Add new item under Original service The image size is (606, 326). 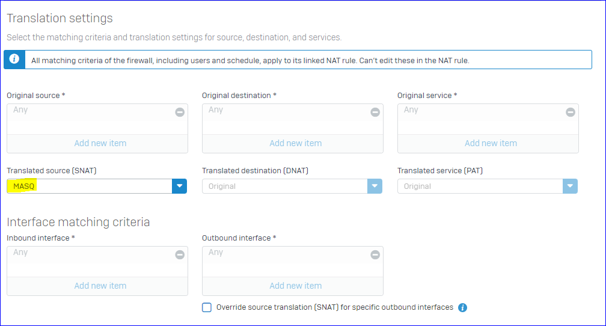(x=491, y=143)
